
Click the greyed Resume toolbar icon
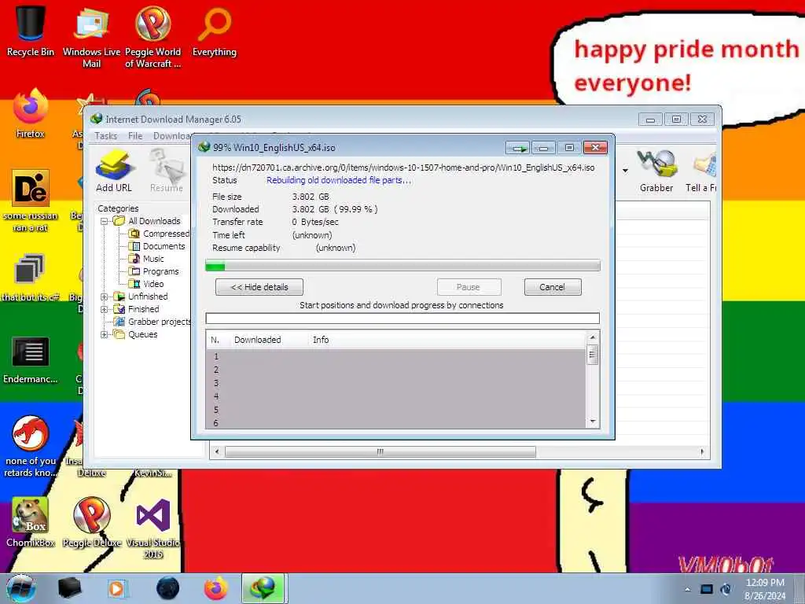click(167, 171)
